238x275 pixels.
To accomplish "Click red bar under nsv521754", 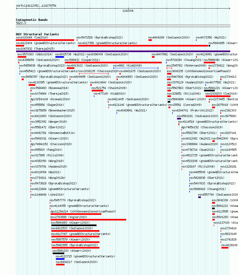I will pos(97,91).
